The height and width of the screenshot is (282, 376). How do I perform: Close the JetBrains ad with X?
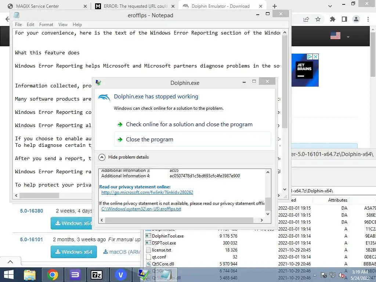click(316, 57)
